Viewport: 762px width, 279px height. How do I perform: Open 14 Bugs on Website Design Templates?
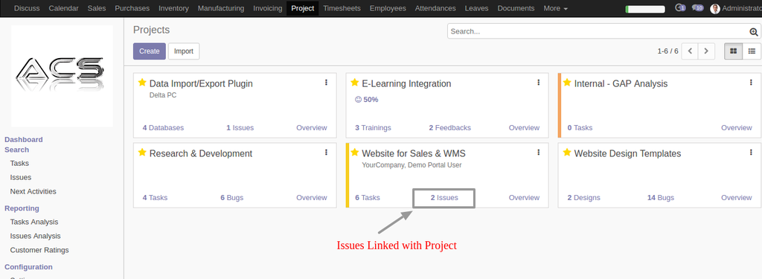pyautogui.click(x=661, y=198)
